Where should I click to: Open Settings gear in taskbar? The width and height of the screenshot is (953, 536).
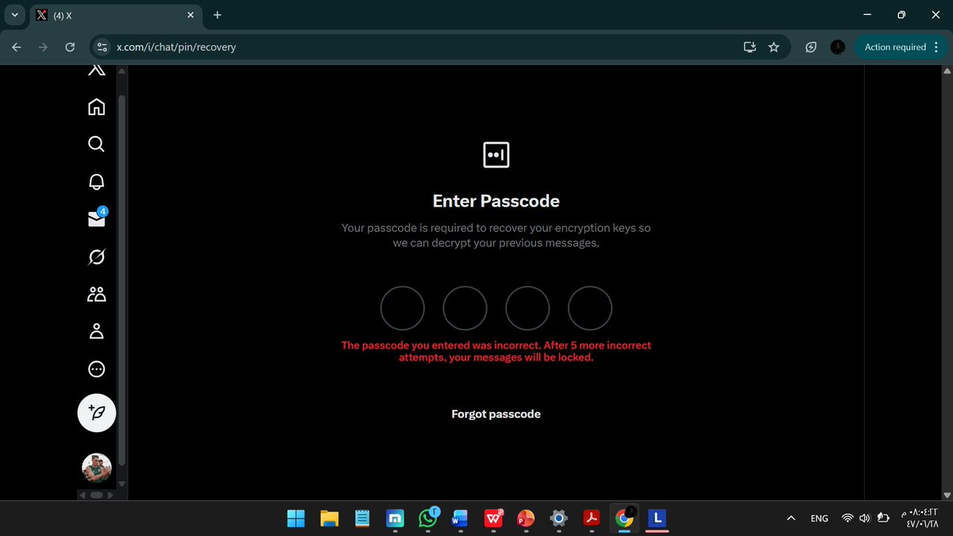click(x=559, y=519)
